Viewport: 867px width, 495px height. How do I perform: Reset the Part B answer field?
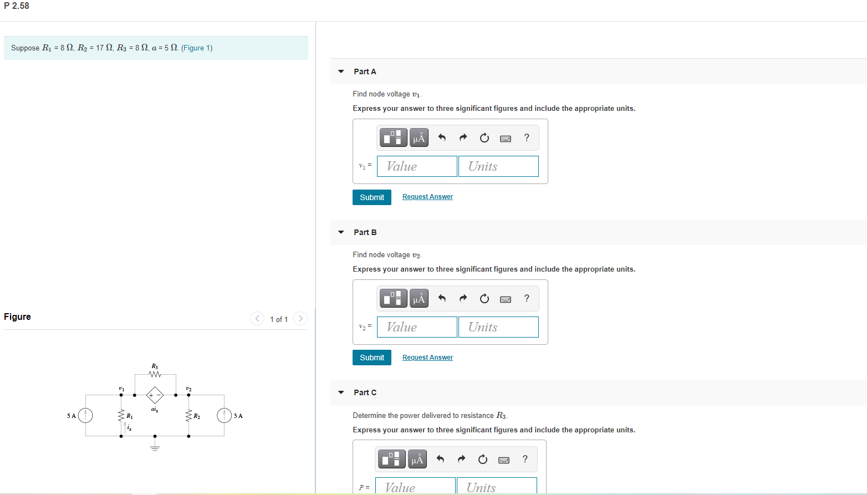pos(484,298)
